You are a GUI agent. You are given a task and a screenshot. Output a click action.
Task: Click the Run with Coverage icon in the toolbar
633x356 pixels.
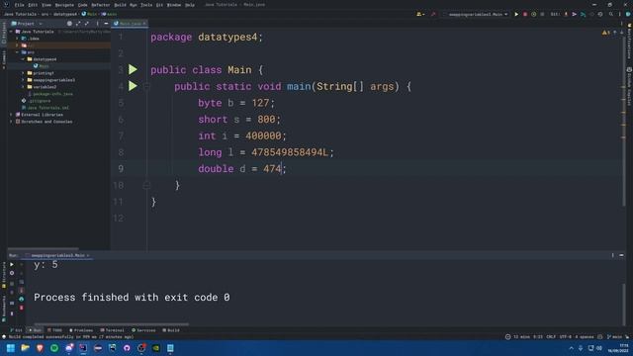tap(534, 14)
